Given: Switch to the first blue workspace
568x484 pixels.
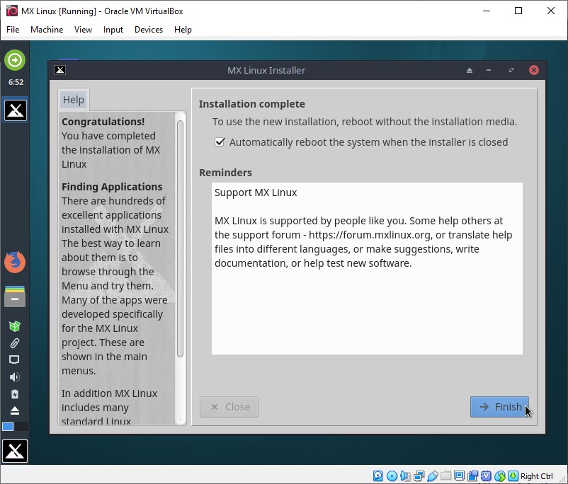Looking at the screenshot, I should click(x=8, y=427).
